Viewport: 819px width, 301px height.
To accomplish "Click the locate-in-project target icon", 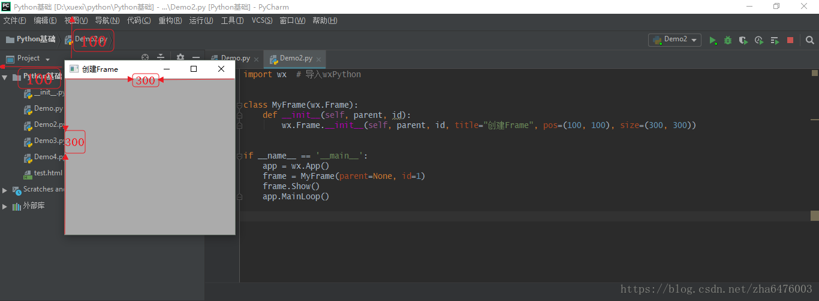I will (145, 57).
